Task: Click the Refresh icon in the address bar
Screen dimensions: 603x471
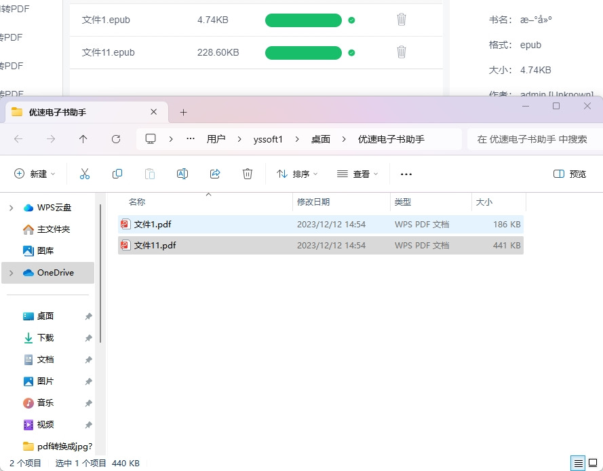Action: 116,138
